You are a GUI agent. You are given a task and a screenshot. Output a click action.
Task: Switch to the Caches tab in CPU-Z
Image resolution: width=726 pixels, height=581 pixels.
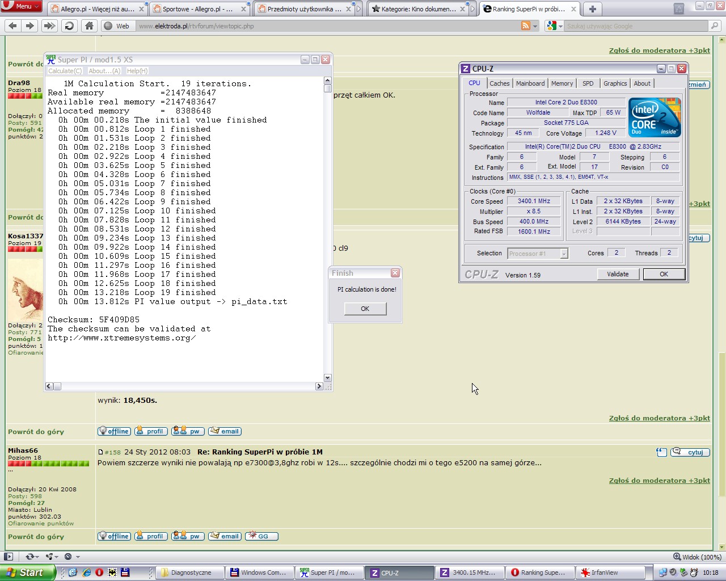tap(500, 83)
